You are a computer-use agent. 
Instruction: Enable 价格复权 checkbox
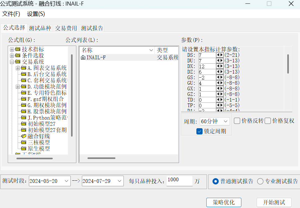268,121
